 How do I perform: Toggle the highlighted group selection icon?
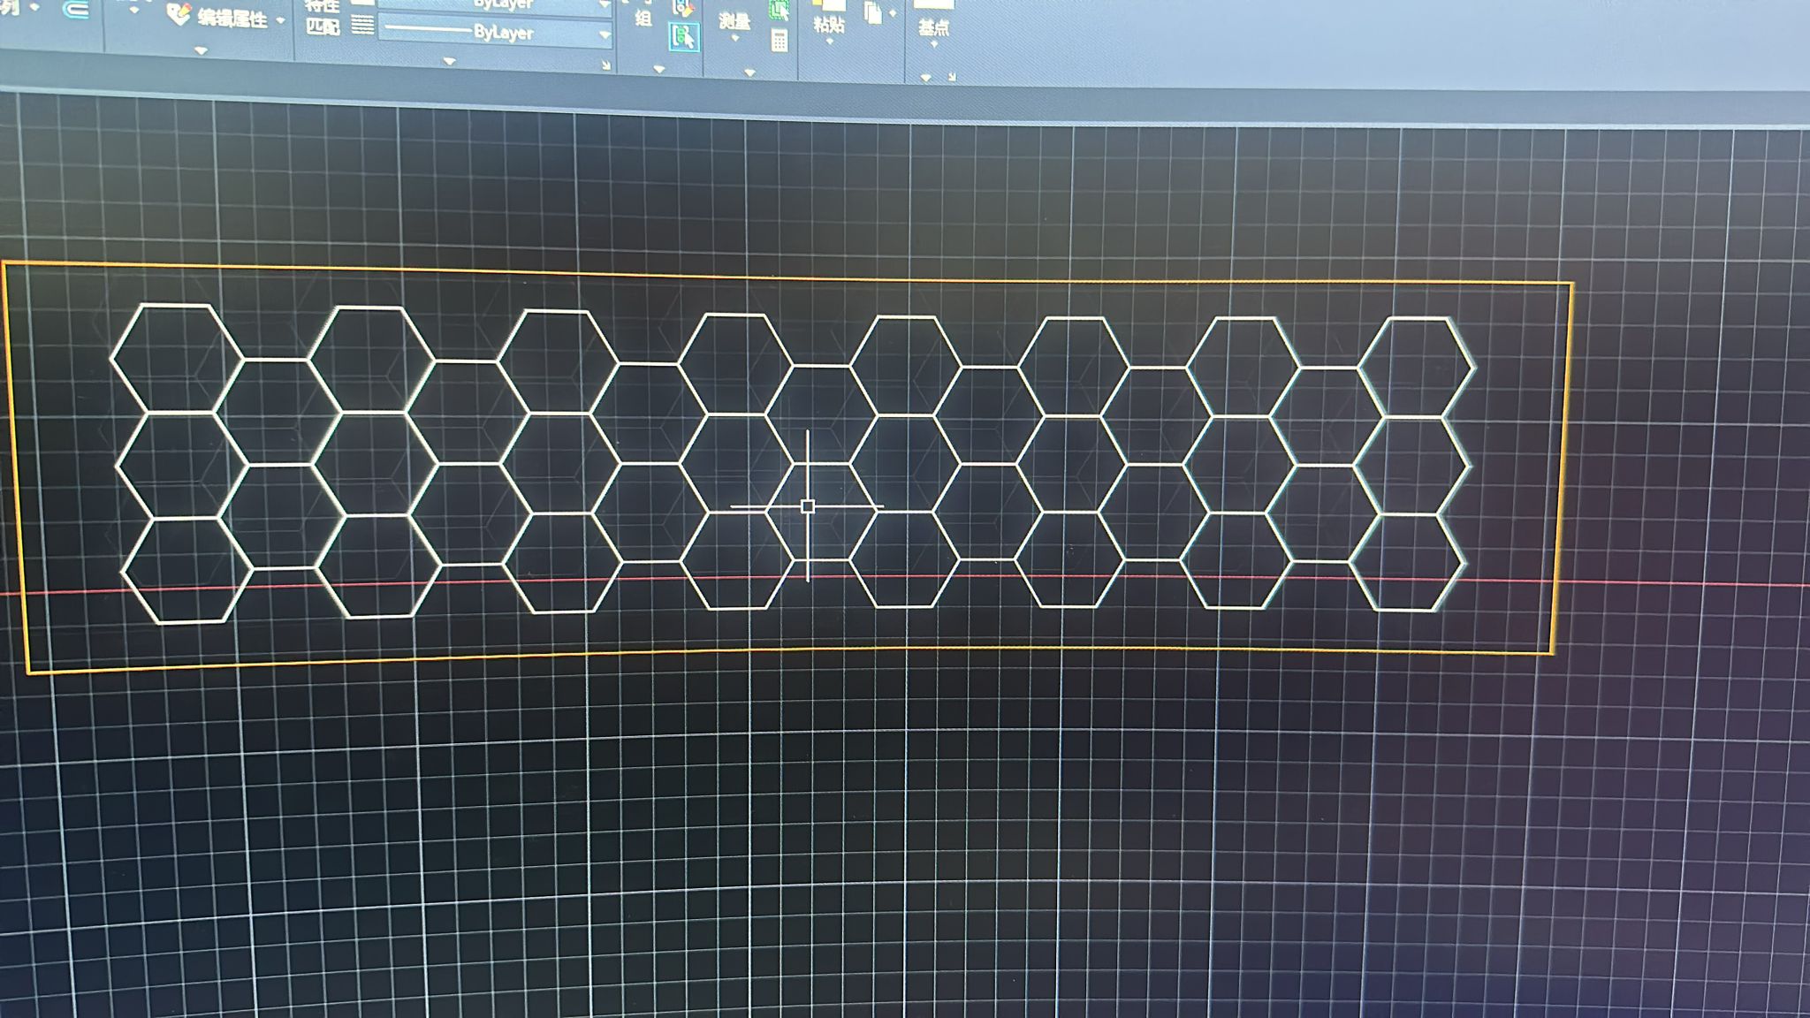coord(684,37)
